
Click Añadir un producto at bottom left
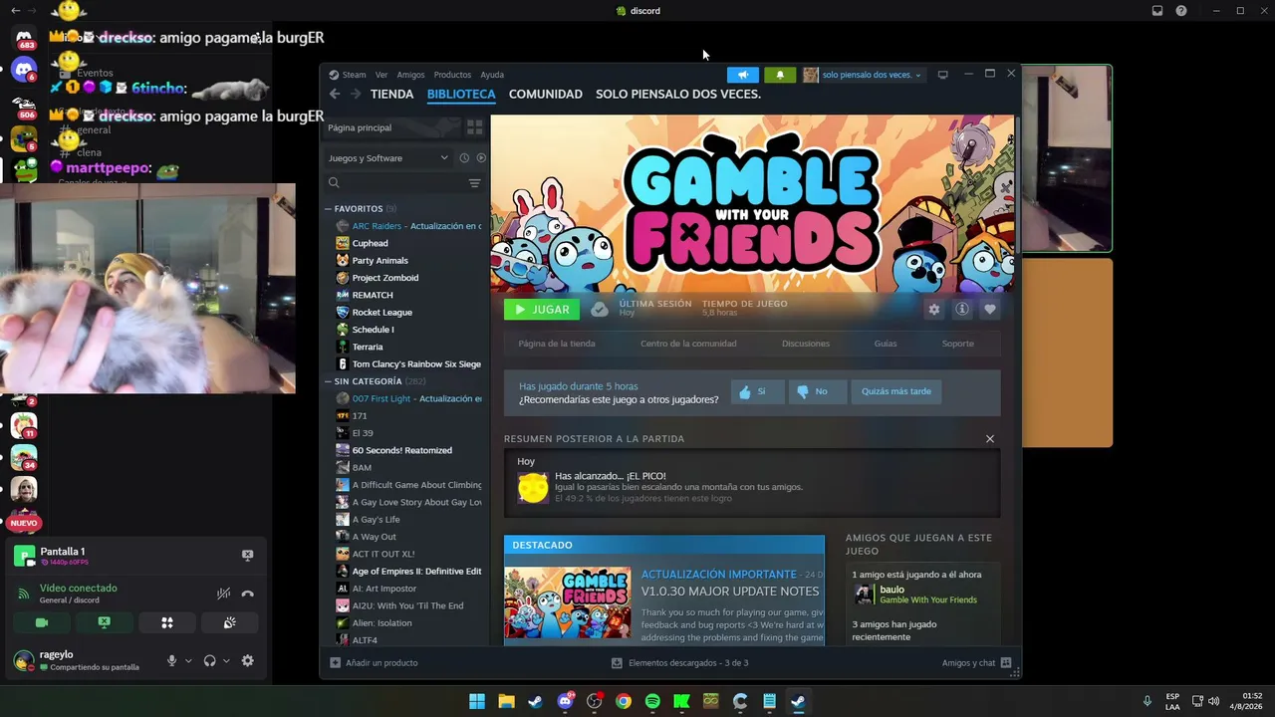pos(374,663)
